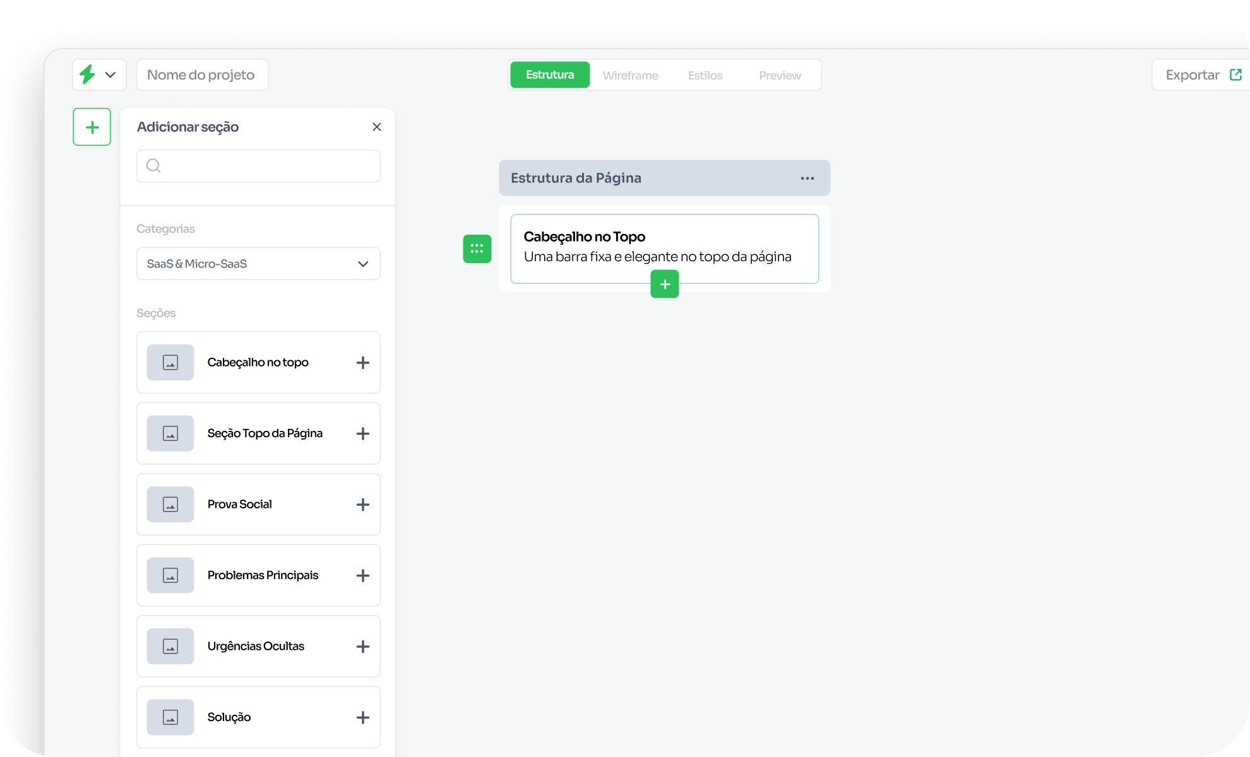Open the Estrutura da Página options menu
Viewport: 1250px width, 757px height.
pyautogui.click(x=807, y=179)
